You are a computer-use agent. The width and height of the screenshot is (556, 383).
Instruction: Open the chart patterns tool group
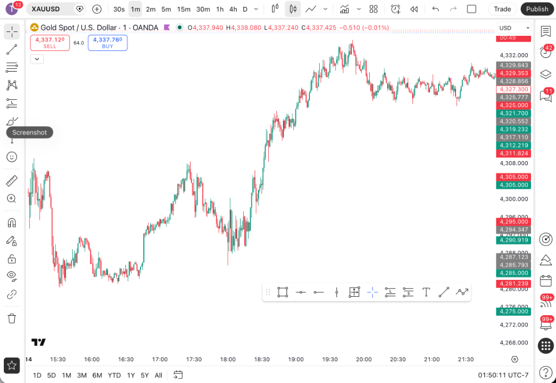click(x=12, y=85)
